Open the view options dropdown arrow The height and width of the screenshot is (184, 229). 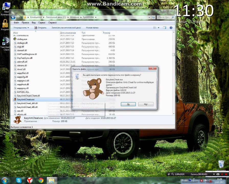(158, 28)
